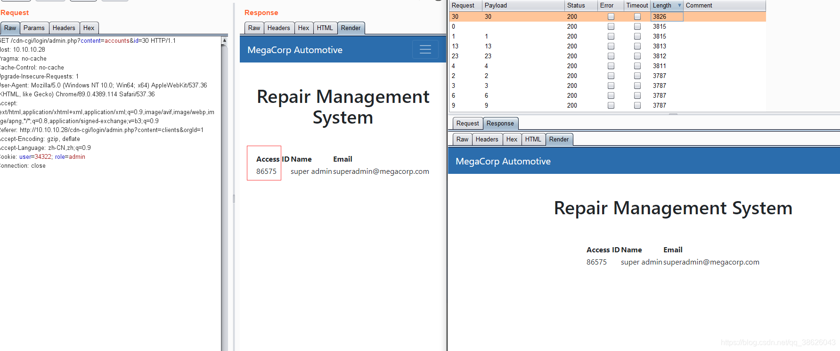Toggle Error checkbox for request 30

(611, 16)
